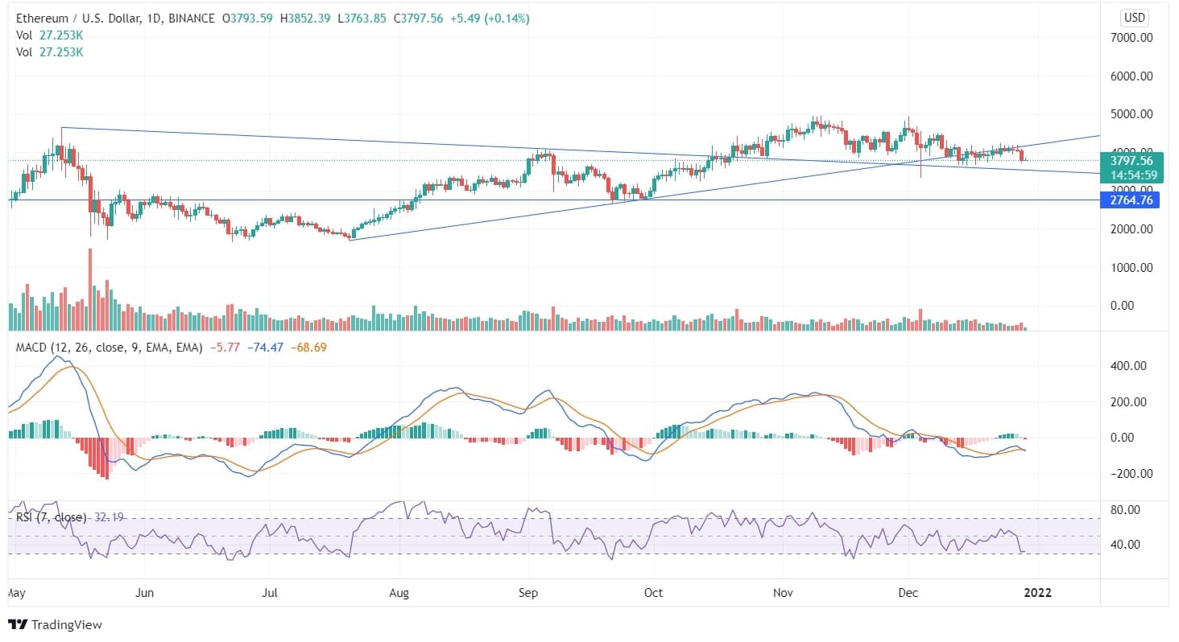Click the 7000.00 price scale value

(1131, 37)
